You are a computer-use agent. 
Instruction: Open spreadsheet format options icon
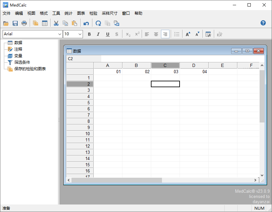pos(208,34)
